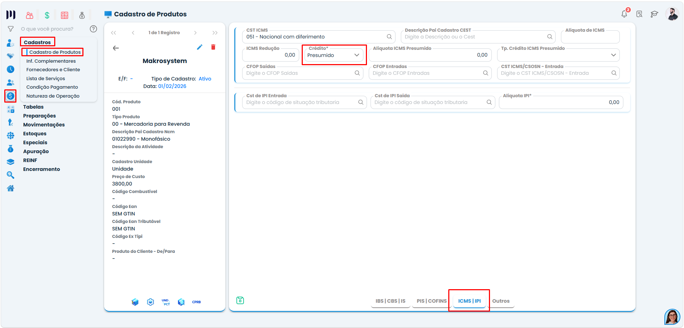Image resolution: width=684 pixels, height=328 pixels.
Task: Click the UND PCT unit conversion icon
Action: 166,302
